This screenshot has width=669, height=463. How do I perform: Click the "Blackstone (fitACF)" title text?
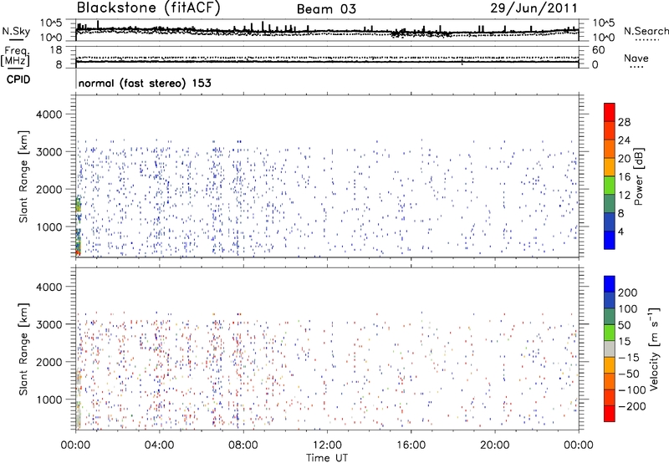click(148, 8)
